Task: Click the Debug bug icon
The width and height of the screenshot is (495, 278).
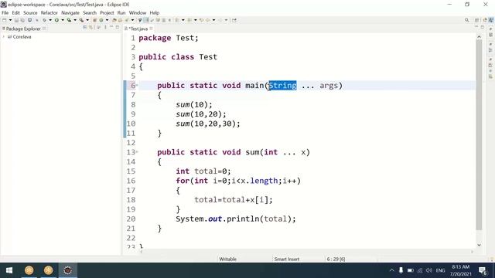Action: [45, 20]
